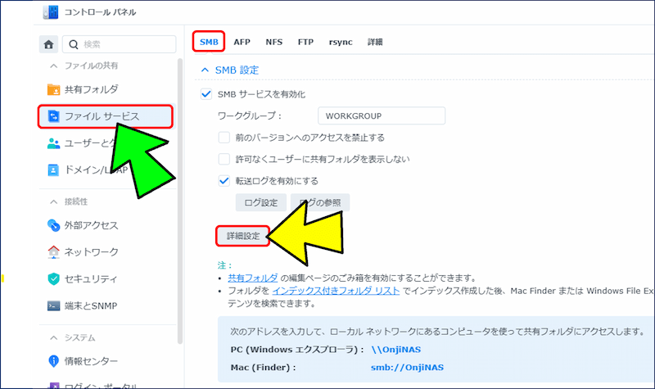Switch to the SMB tab
The width and height of the screenshot is (655, 389).
tap(209, 42)
